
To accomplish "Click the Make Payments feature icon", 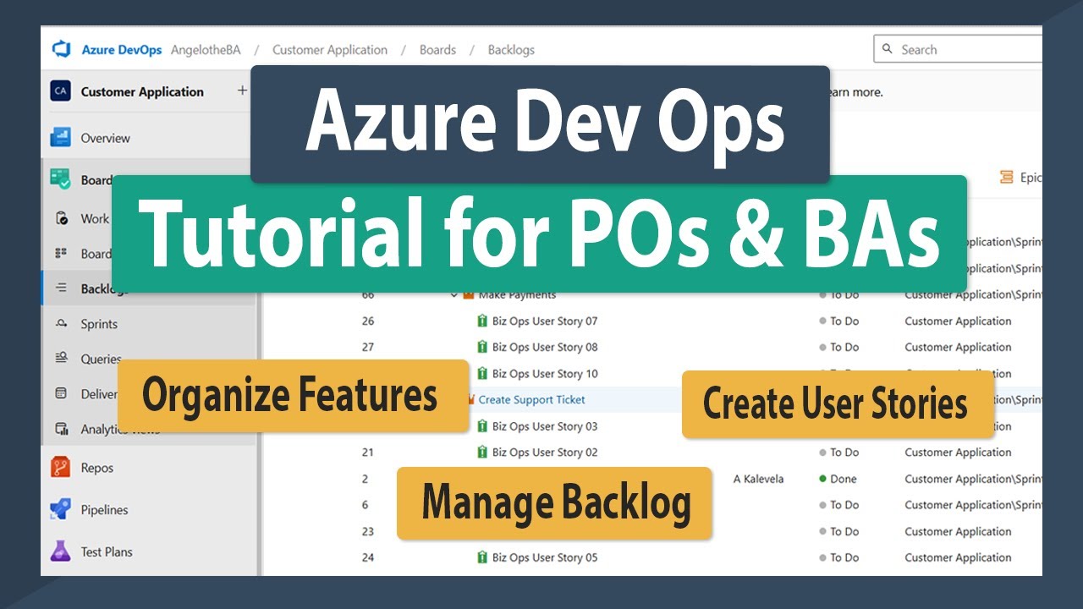I will 468,294.
